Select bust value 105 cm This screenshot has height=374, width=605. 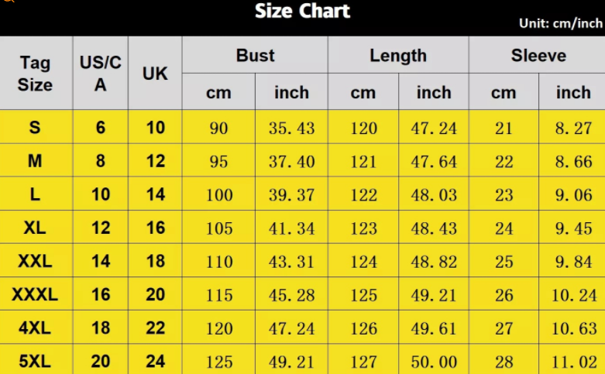(219, 228)
